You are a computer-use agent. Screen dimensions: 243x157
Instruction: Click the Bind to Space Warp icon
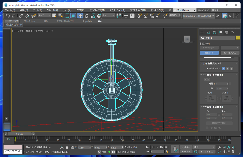(x=33, y=16)
